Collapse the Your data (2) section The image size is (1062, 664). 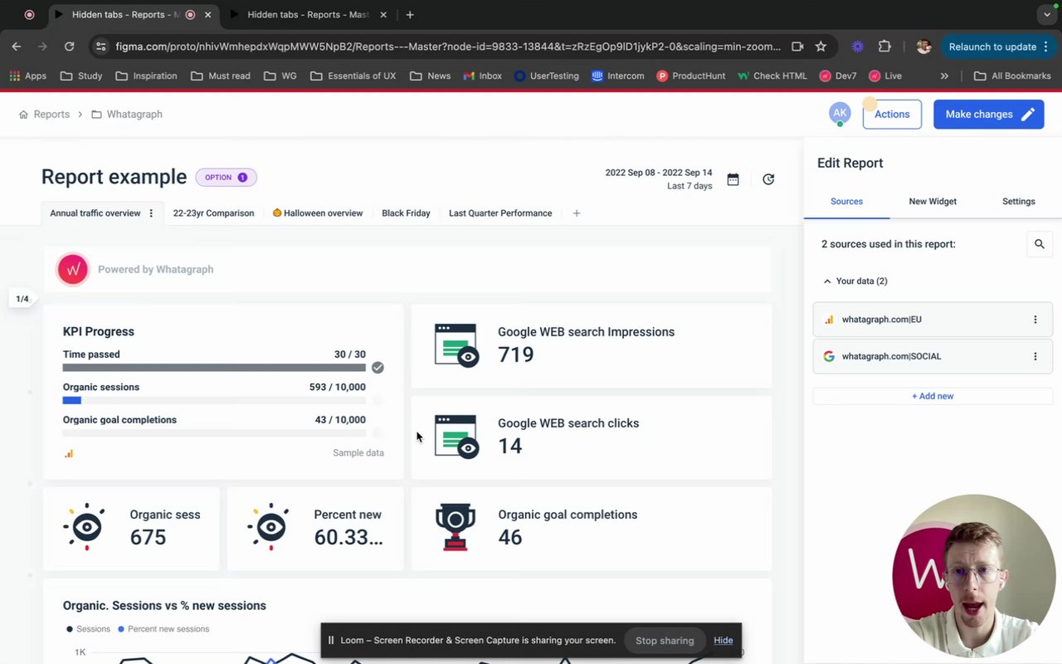coord(855,281)
